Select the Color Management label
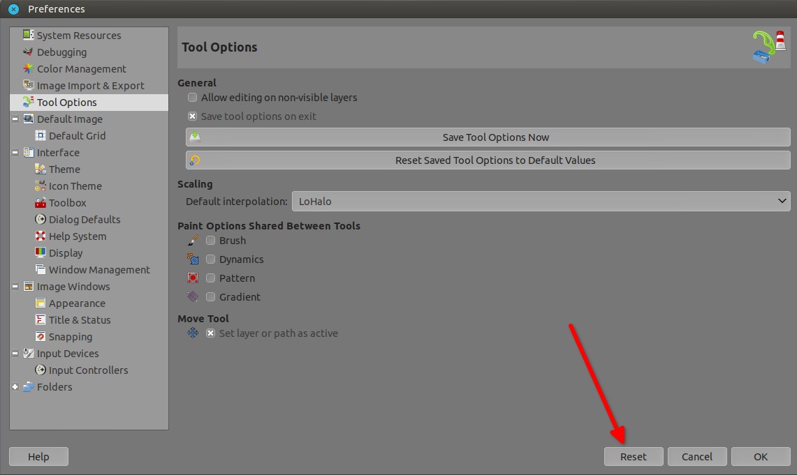797x475 pixels. [x=81, y=68]
